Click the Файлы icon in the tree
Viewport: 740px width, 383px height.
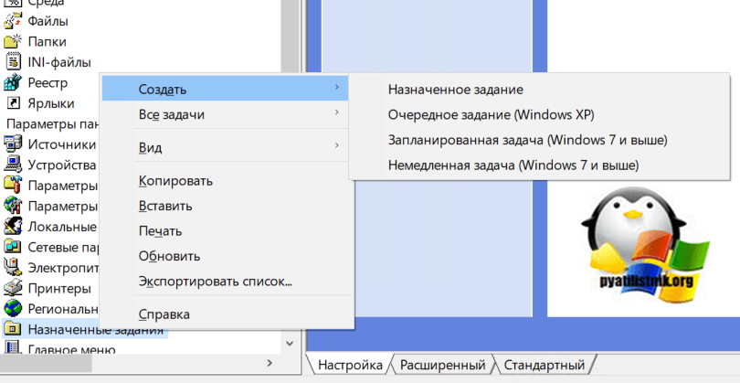[x=13, y=20]
